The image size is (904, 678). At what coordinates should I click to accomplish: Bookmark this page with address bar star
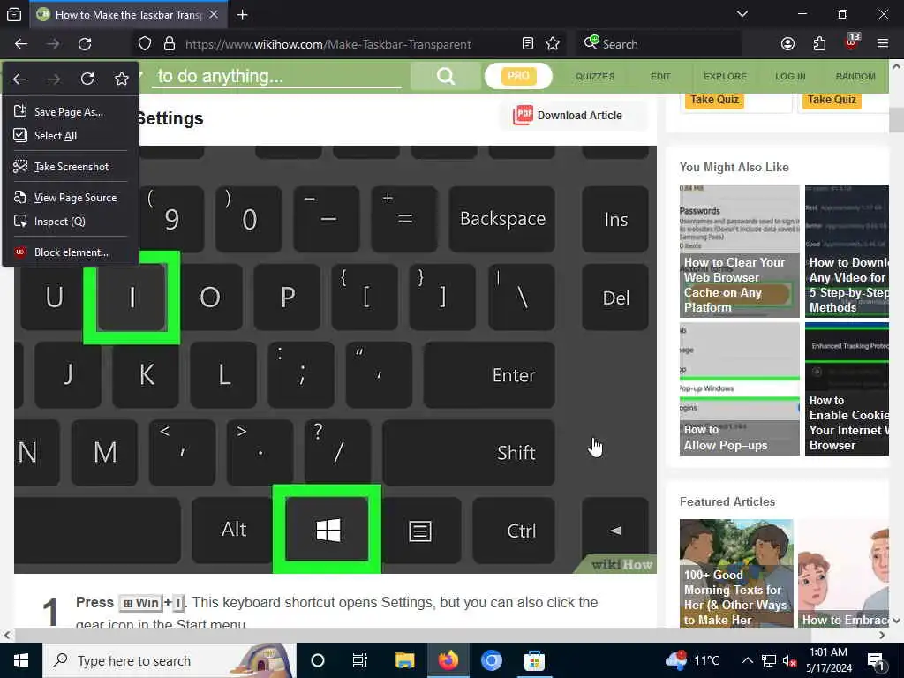(553, 44)
